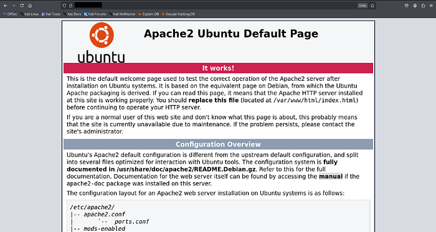The width and height of the screenshot is (436, 232).
Task: Click the Ubuntu logo image
Action: 102,42
